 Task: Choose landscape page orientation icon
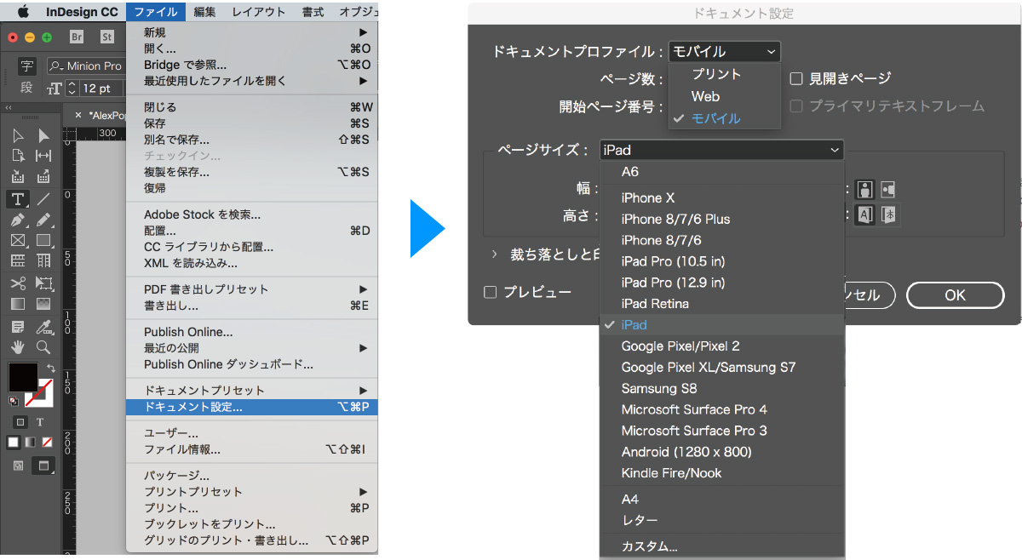887,189
